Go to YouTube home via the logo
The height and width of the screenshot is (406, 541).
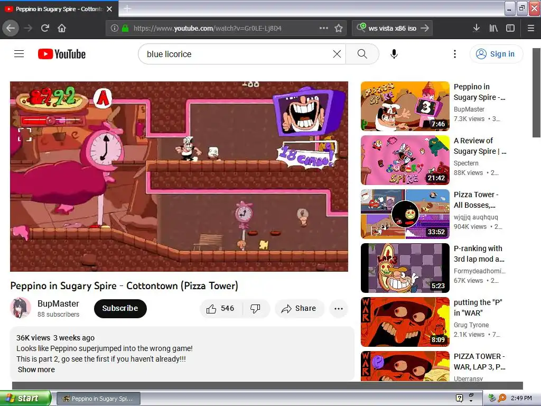(x=62, y=54)
